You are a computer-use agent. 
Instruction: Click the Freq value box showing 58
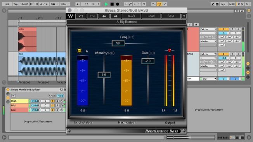coord(118,43)
